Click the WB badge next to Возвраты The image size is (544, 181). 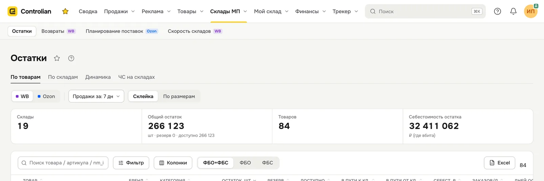pos(71,31)
